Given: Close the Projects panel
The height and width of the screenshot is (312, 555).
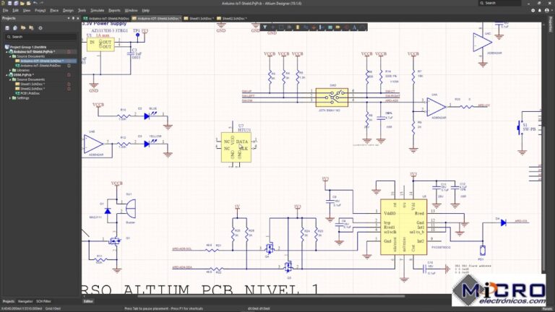Looking at the screenshot, I should tap(78, 18).
